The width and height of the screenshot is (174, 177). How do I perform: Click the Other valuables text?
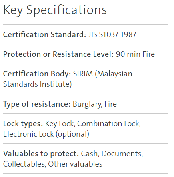75,164
